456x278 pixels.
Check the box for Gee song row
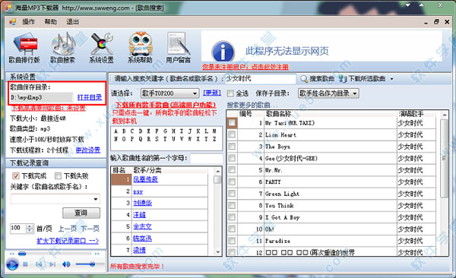click(232, 158)
